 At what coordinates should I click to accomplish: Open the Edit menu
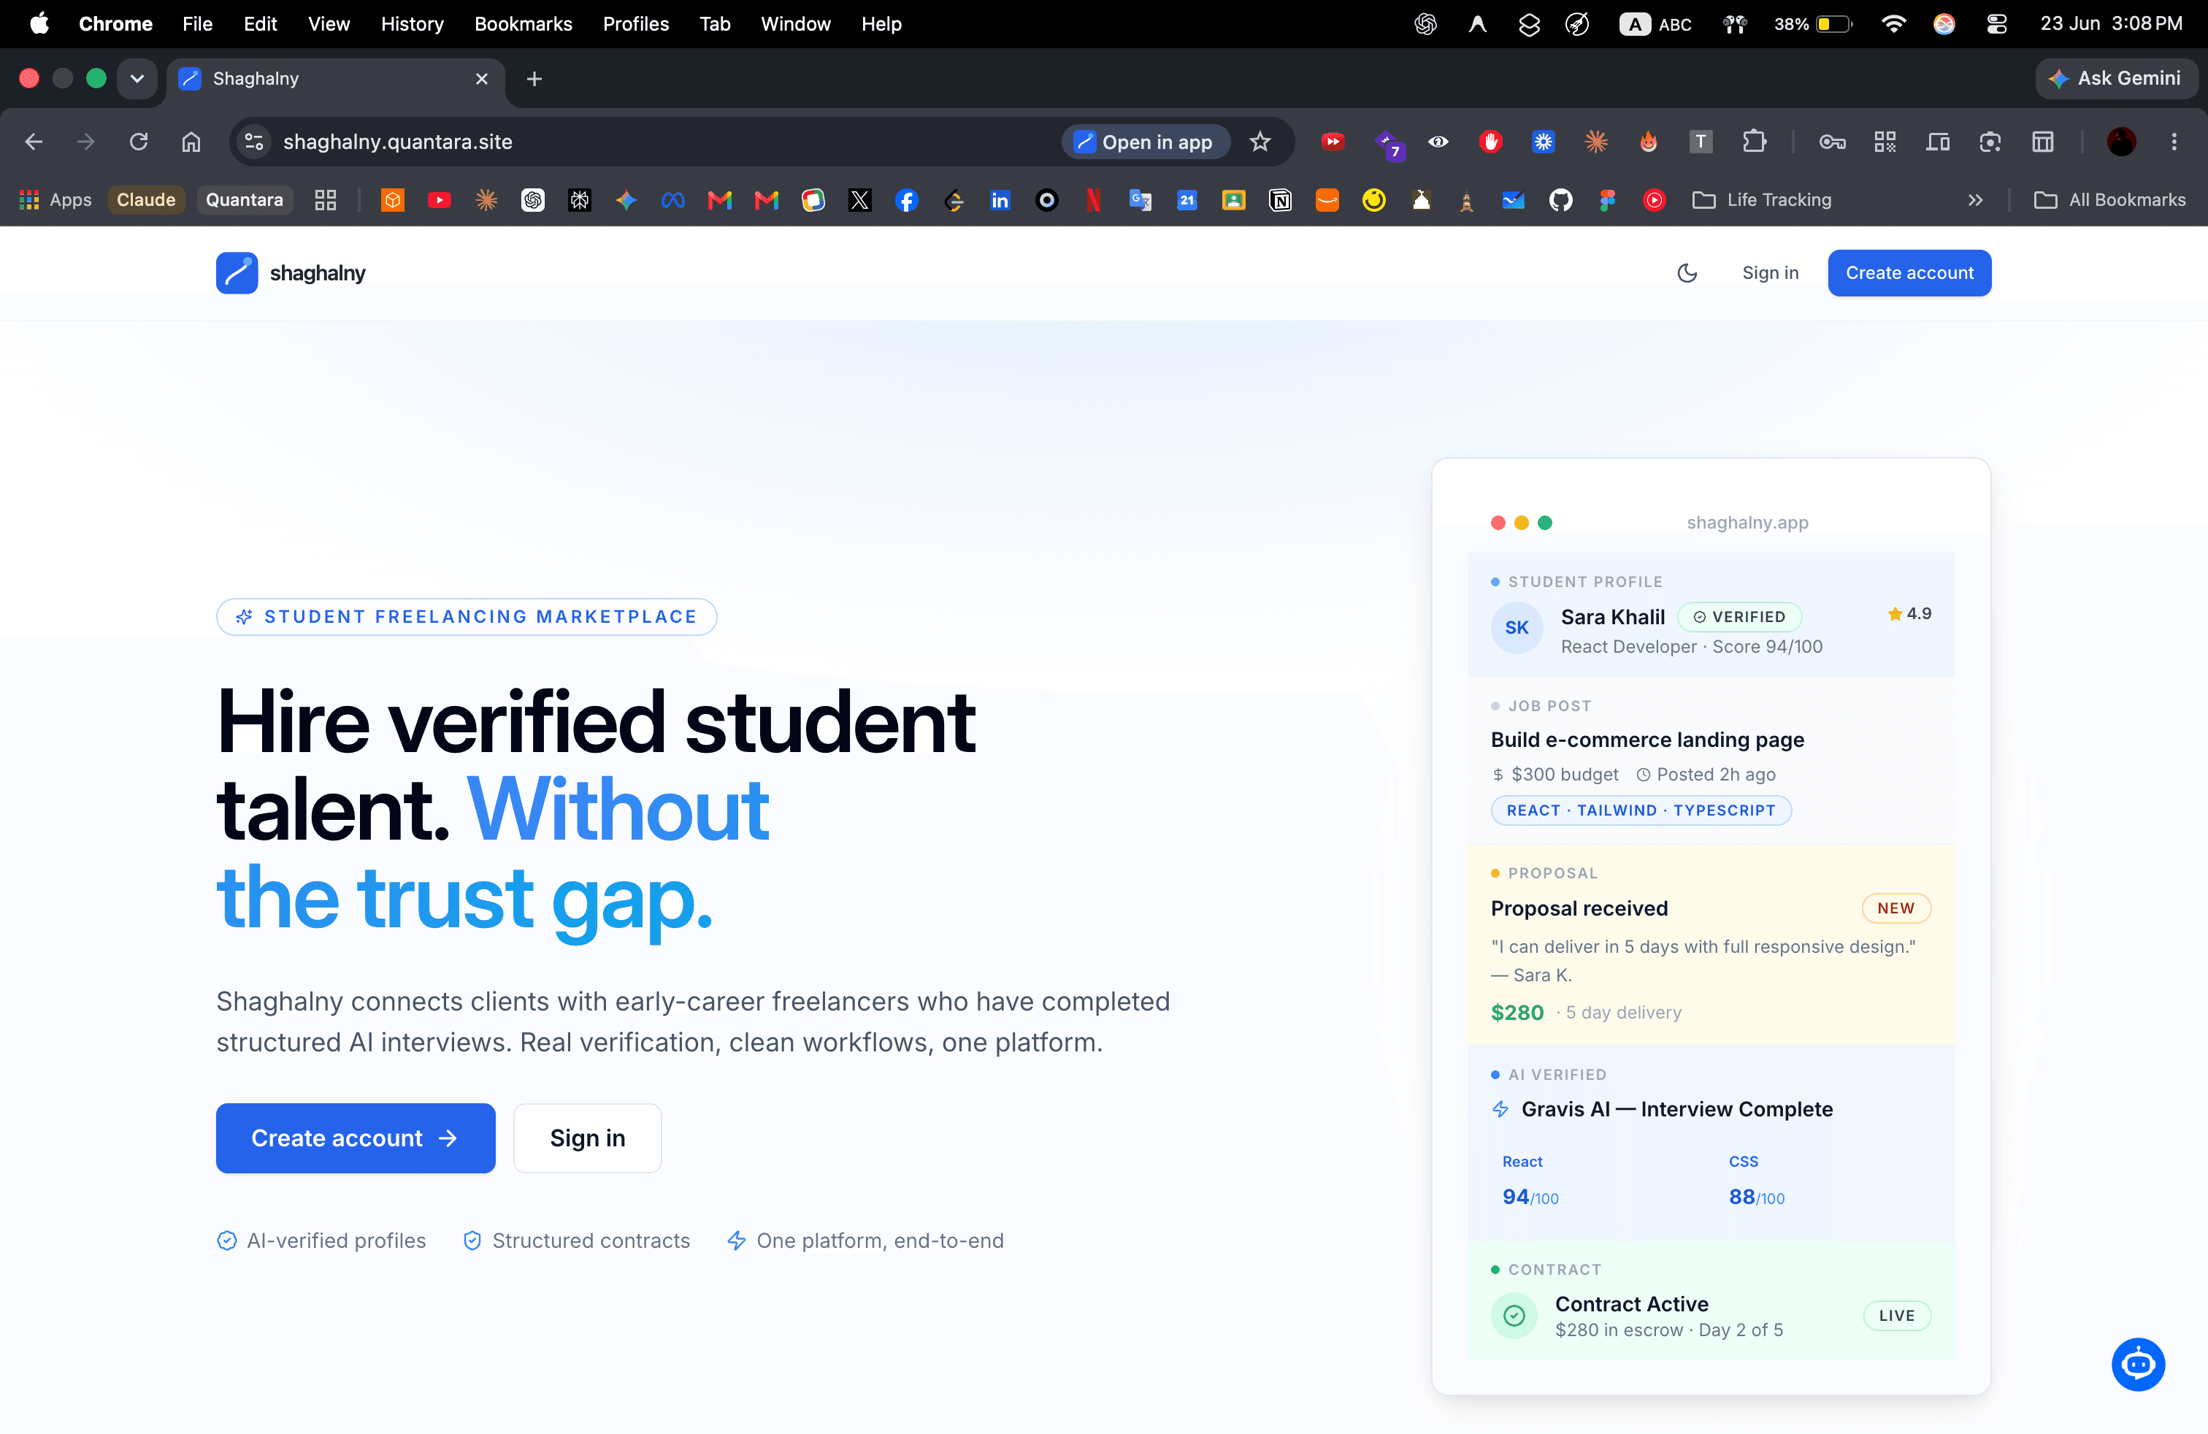point(260,24)
